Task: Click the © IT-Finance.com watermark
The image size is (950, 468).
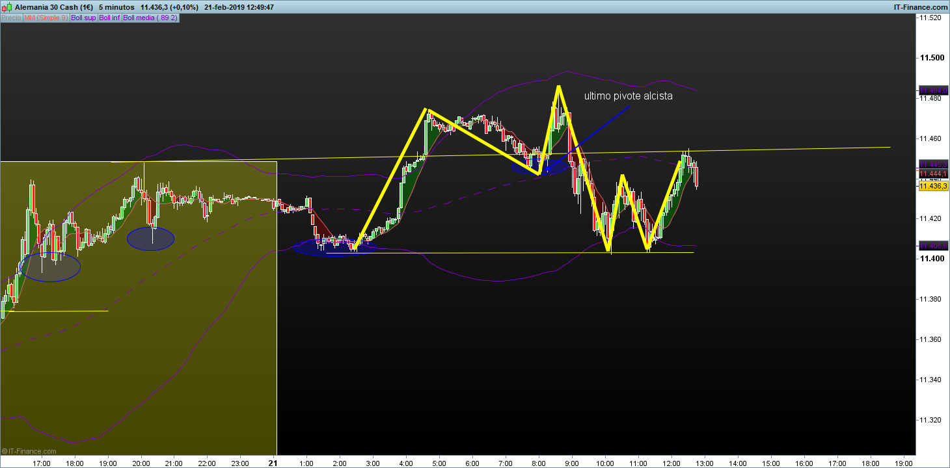Action: point(29,450)
